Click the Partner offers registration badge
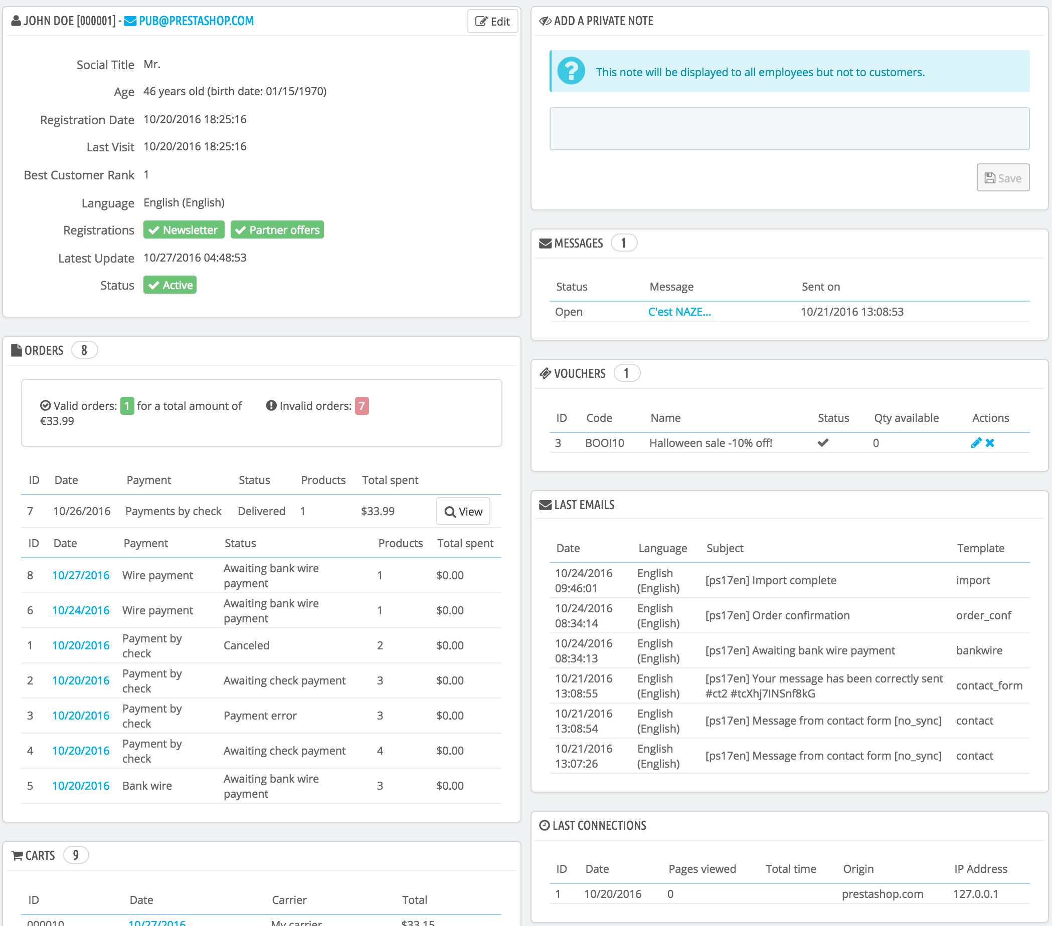Screen dimensions: 1052x926 [x=277, y=230]
